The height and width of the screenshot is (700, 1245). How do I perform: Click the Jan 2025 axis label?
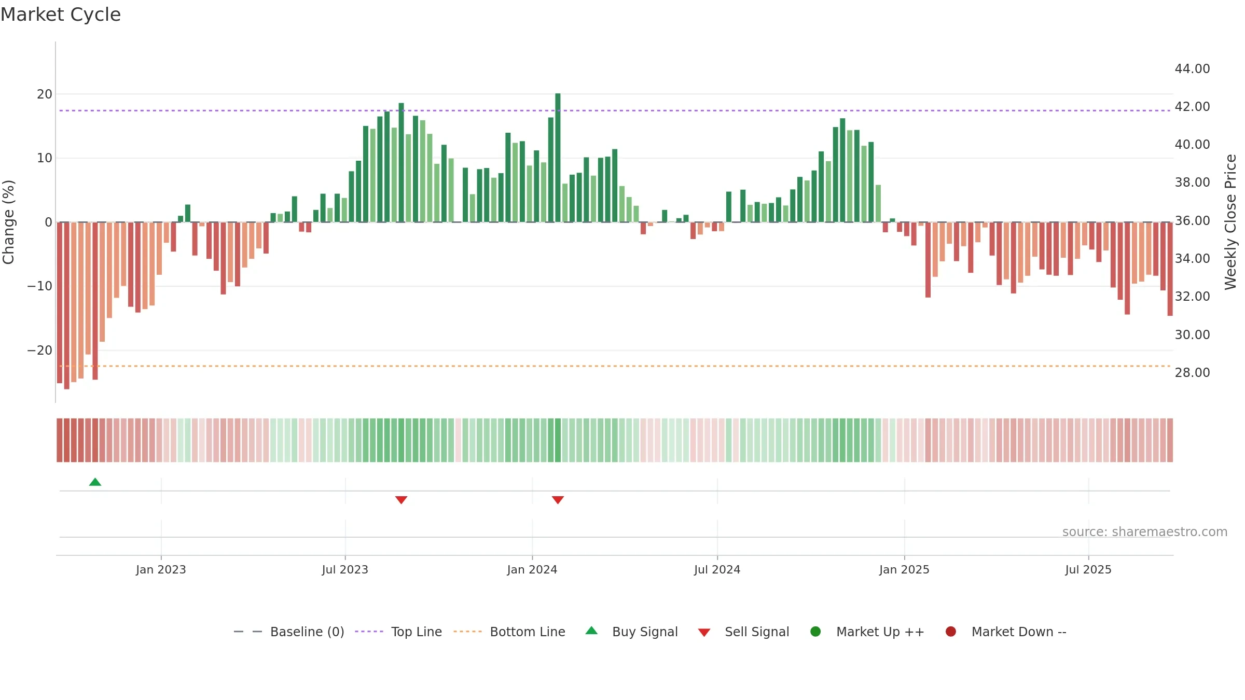[x=904, y=569]
